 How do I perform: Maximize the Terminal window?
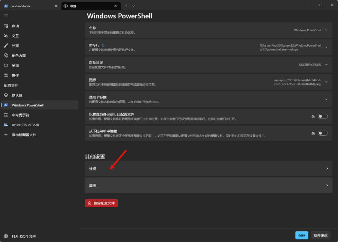point(321,5)
